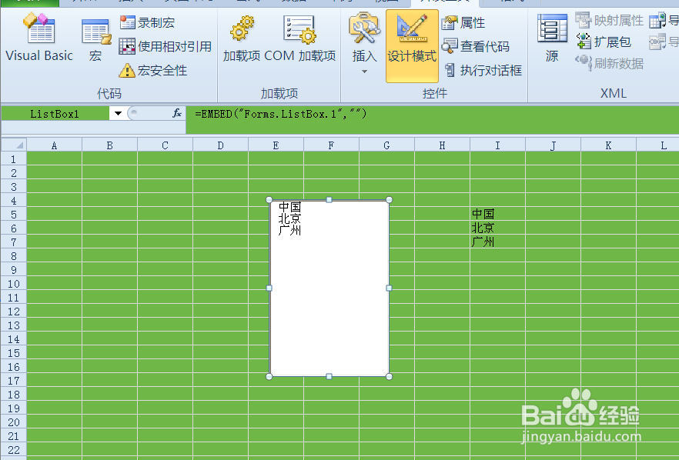Select row 1 header
The height and width of the screenshot is (460, 679).
coord(13,158)
